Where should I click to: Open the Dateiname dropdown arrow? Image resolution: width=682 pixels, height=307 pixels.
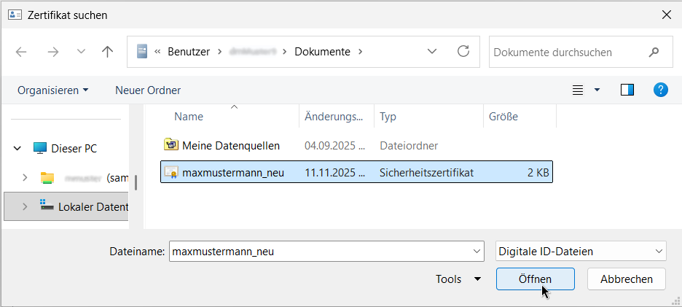coord(477,252)
